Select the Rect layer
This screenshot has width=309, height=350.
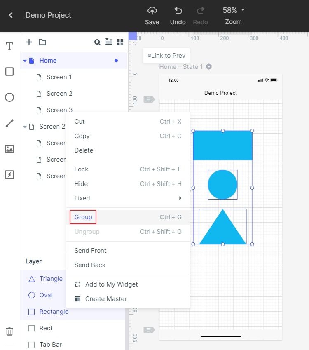tap(73, 328)
